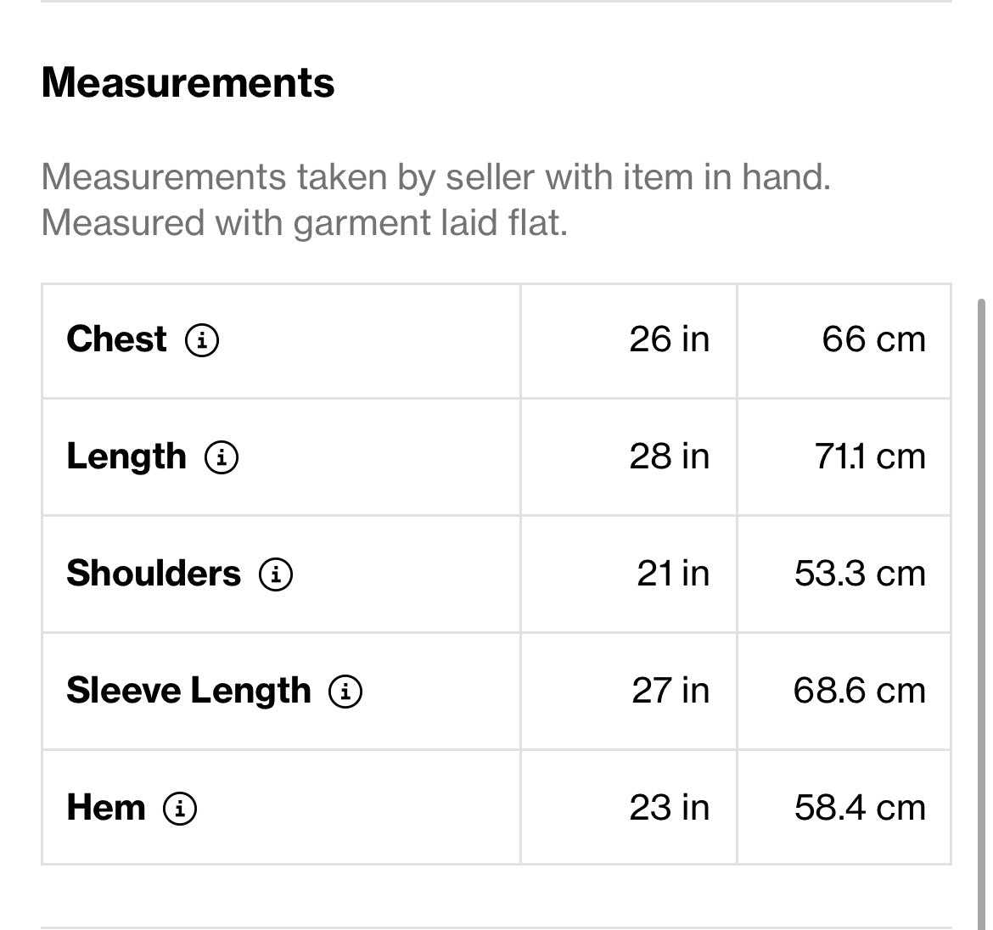Select the 28 in length value
The image size is (993, 930).
670,457
